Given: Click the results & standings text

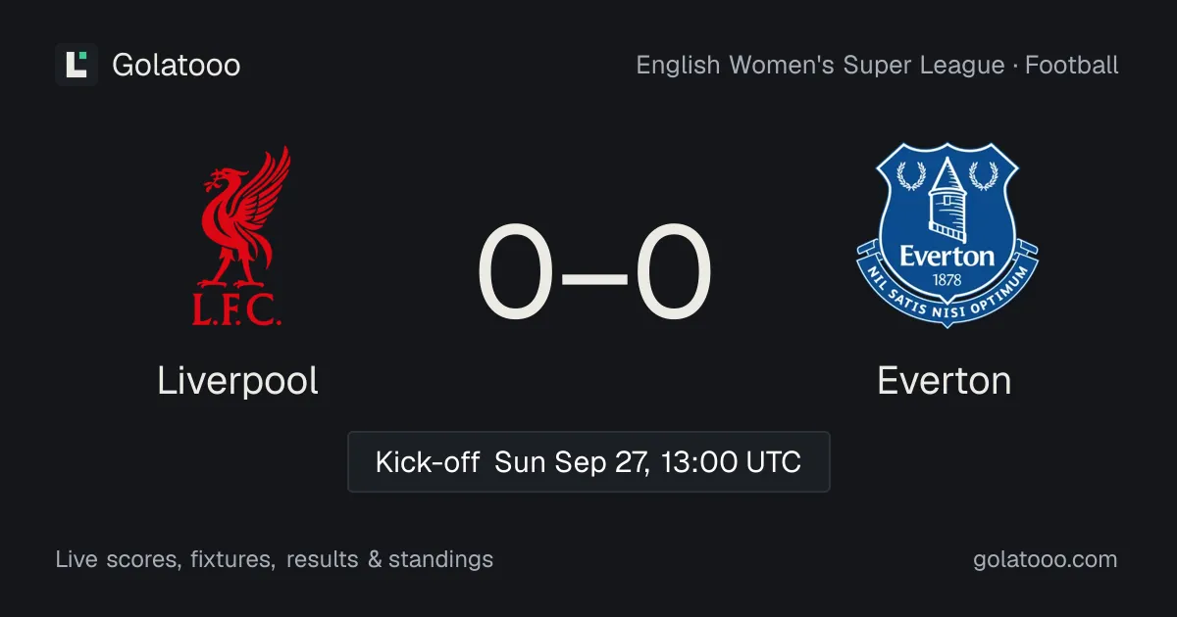Looking at the screenshot, I should 390,560.
